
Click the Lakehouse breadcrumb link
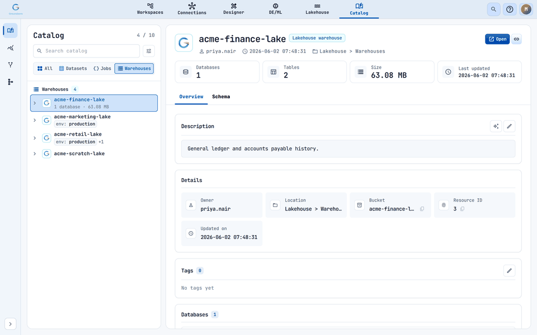332,51
